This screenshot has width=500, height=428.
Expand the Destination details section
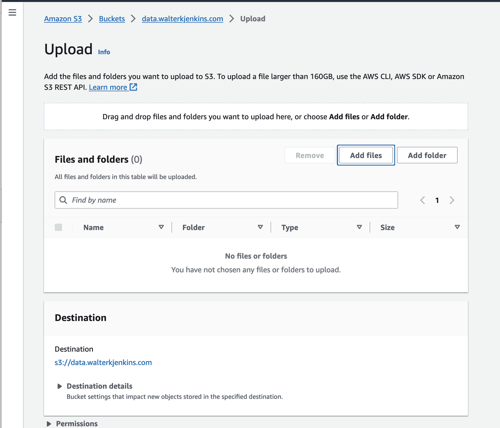coord(60,386)
